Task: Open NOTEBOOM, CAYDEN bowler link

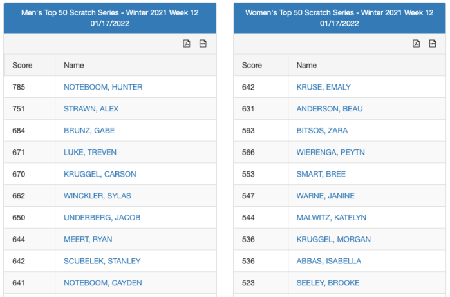Action: [103, 283]
